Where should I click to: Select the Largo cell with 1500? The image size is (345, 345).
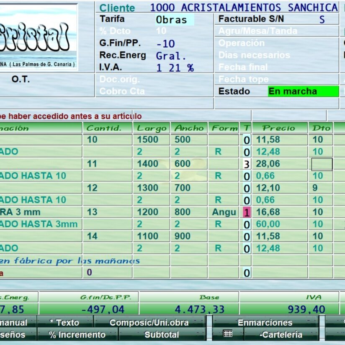tap(150, 139)
